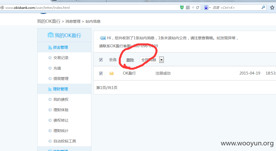The image size is (276, 151).
Task: Open 自动投标工具 in the sidebar
Action: (x=65, y=141)
